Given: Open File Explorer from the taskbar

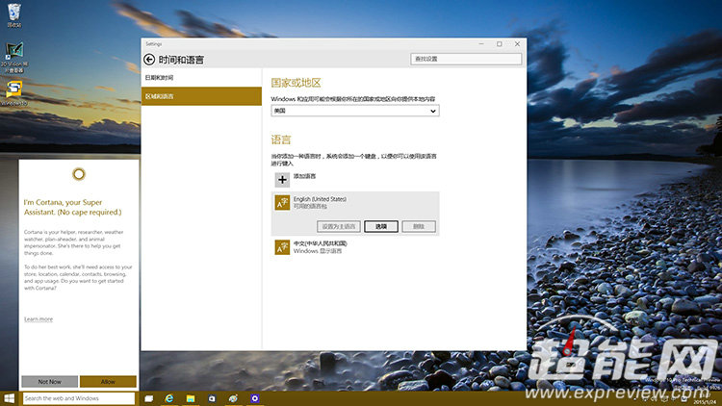Looking at the screenshot, I should point(192,397).
